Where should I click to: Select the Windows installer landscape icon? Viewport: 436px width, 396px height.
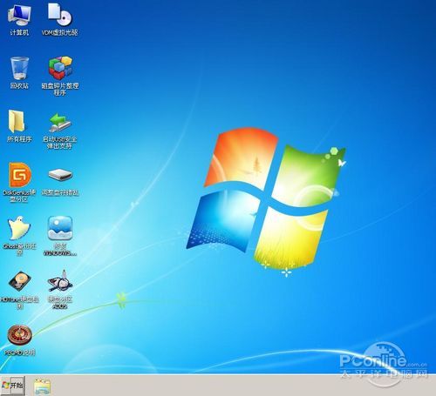click(x=60, y=228)
